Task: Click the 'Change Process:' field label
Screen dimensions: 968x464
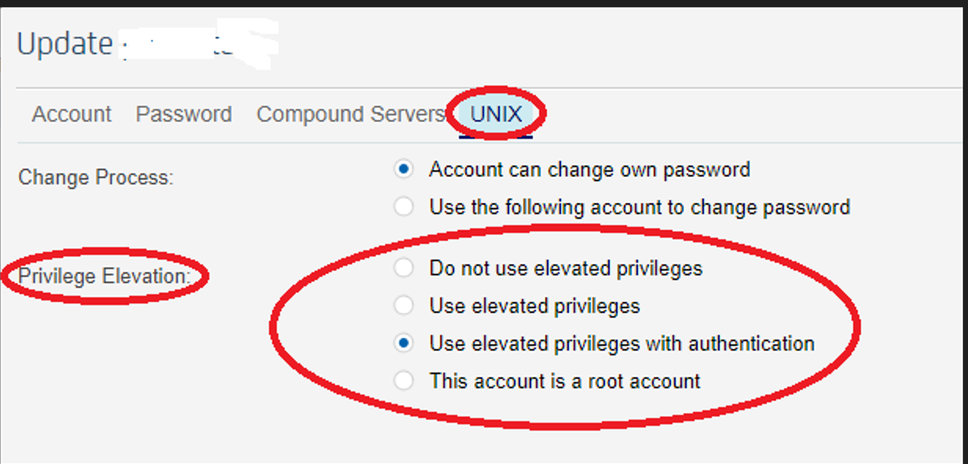Action: coord(96,178)
